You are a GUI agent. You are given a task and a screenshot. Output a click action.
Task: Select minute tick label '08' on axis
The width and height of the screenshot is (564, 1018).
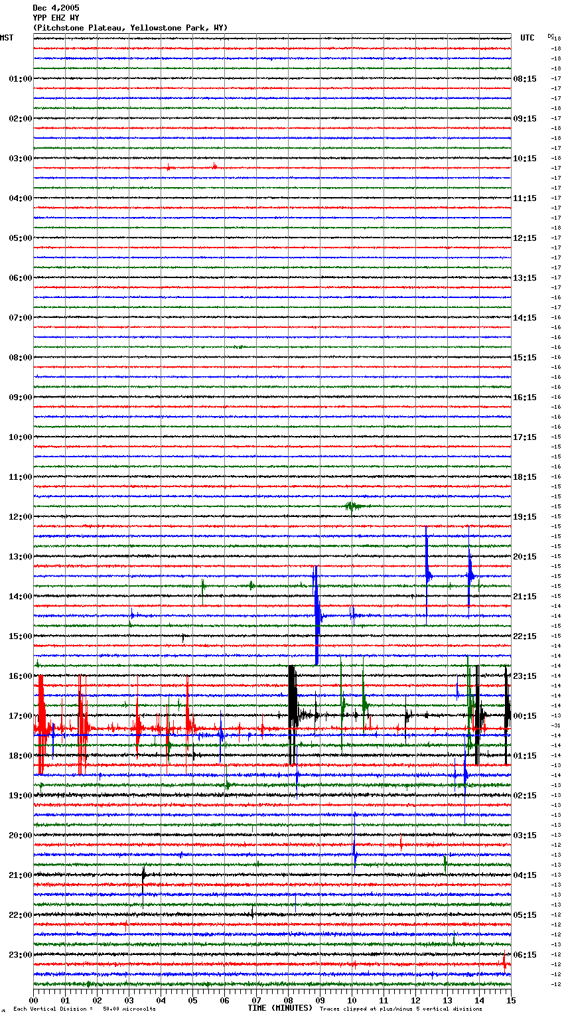click(x=288, y=1000)
